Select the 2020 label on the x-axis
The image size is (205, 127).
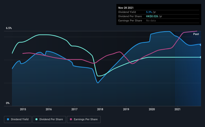click(x=152, y=109)
